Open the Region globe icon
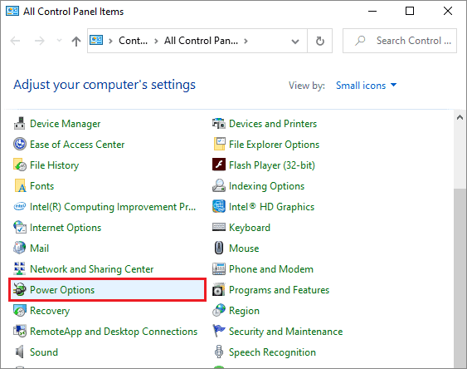Viewport: 467px width, 369px height. coord(219,311)
